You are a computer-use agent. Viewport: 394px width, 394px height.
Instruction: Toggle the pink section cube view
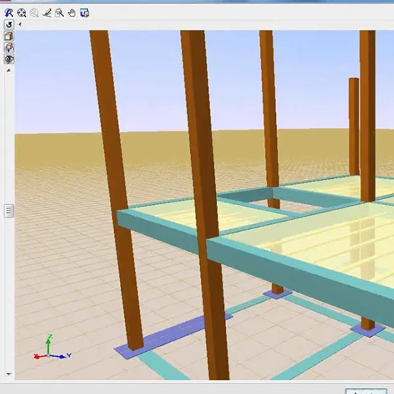click(9, 47)
